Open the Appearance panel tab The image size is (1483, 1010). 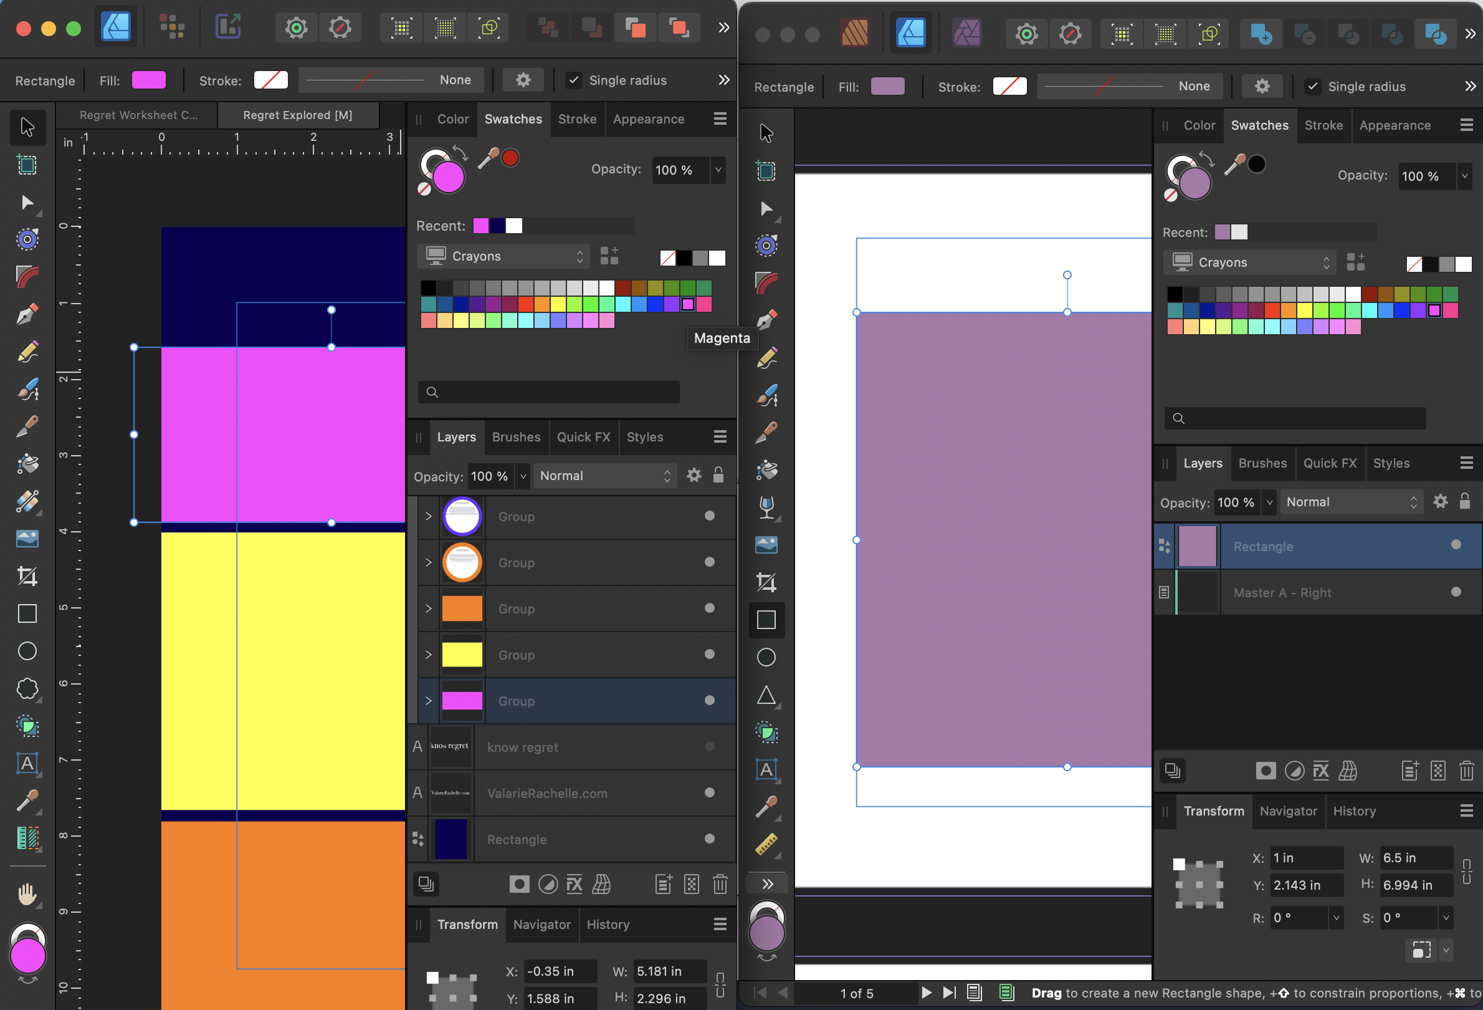coord(648,118)
